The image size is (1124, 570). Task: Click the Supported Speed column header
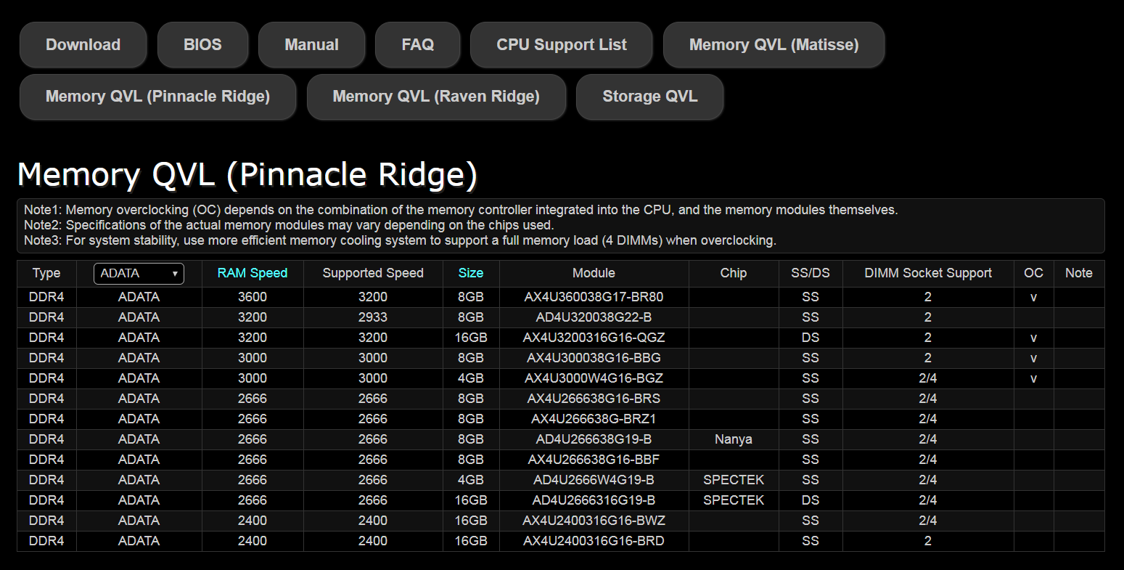pos(373,273)
